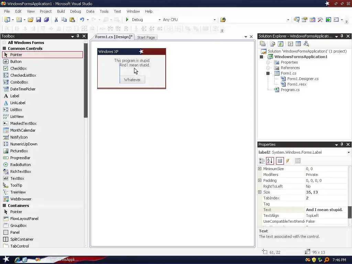Open the Debug menu
The height and width of the screenshot is (264, 352).
click(x=75, y=11)
